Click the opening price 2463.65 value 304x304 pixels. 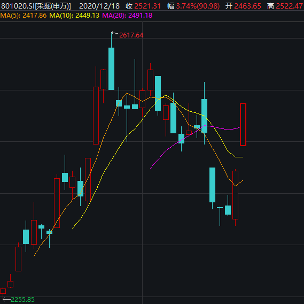pos(247,6)
